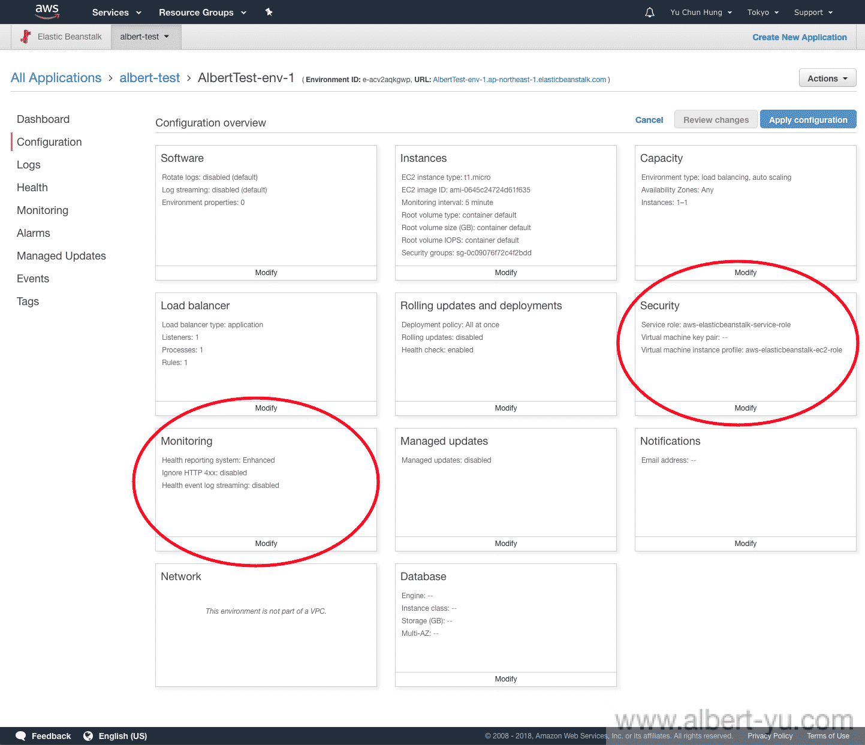Click 'Security groups: sg-0c09076f72c4f2bdd' text
The image size is (865, 745).
(x=466, y=253)
